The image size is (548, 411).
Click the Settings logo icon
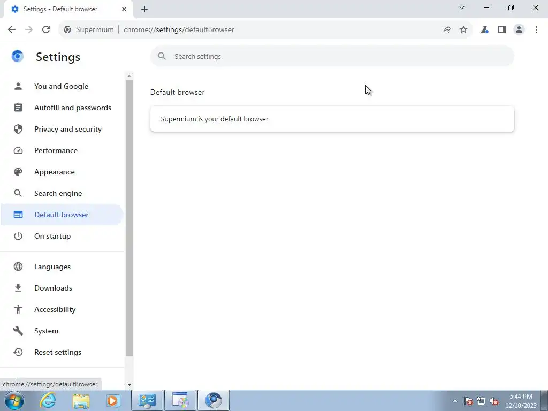point(18,56)
